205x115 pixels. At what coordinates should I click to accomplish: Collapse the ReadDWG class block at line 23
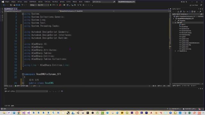(x=23, y=83)
